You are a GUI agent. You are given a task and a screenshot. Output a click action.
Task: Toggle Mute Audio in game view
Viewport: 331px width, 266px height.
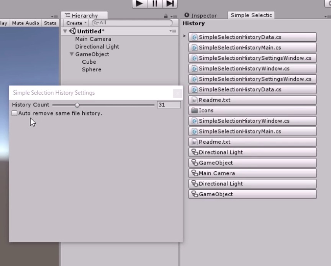[x=26, y=23]
